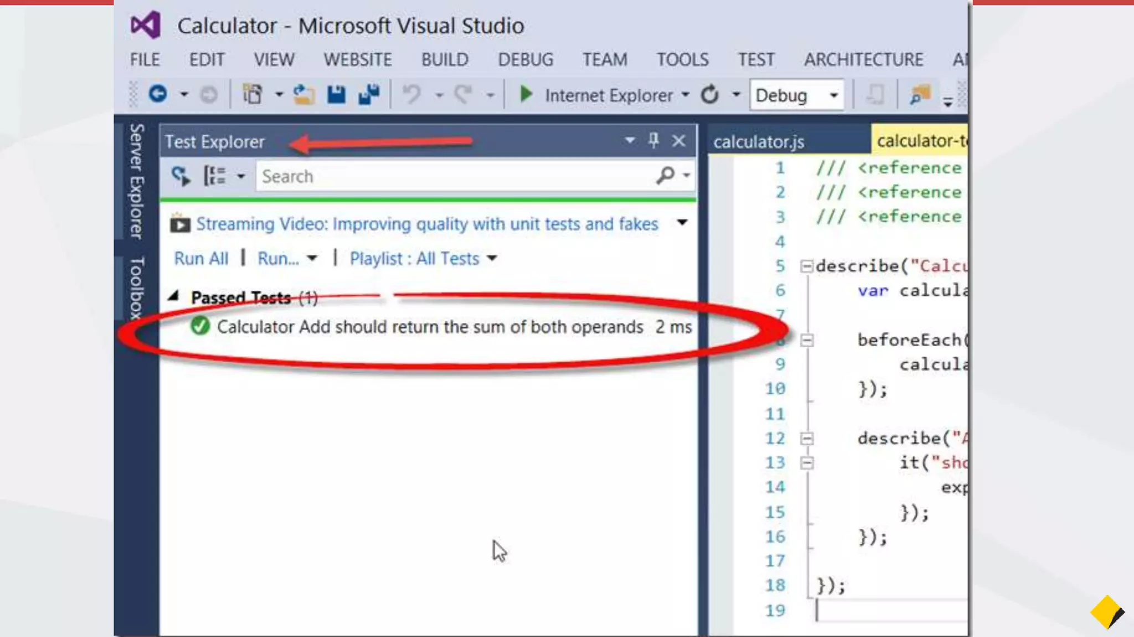The height and width of the screenshot is (637, 1134).
Task: Open the TEST menu
Action: pyautogui.click(x=756, y=59)
